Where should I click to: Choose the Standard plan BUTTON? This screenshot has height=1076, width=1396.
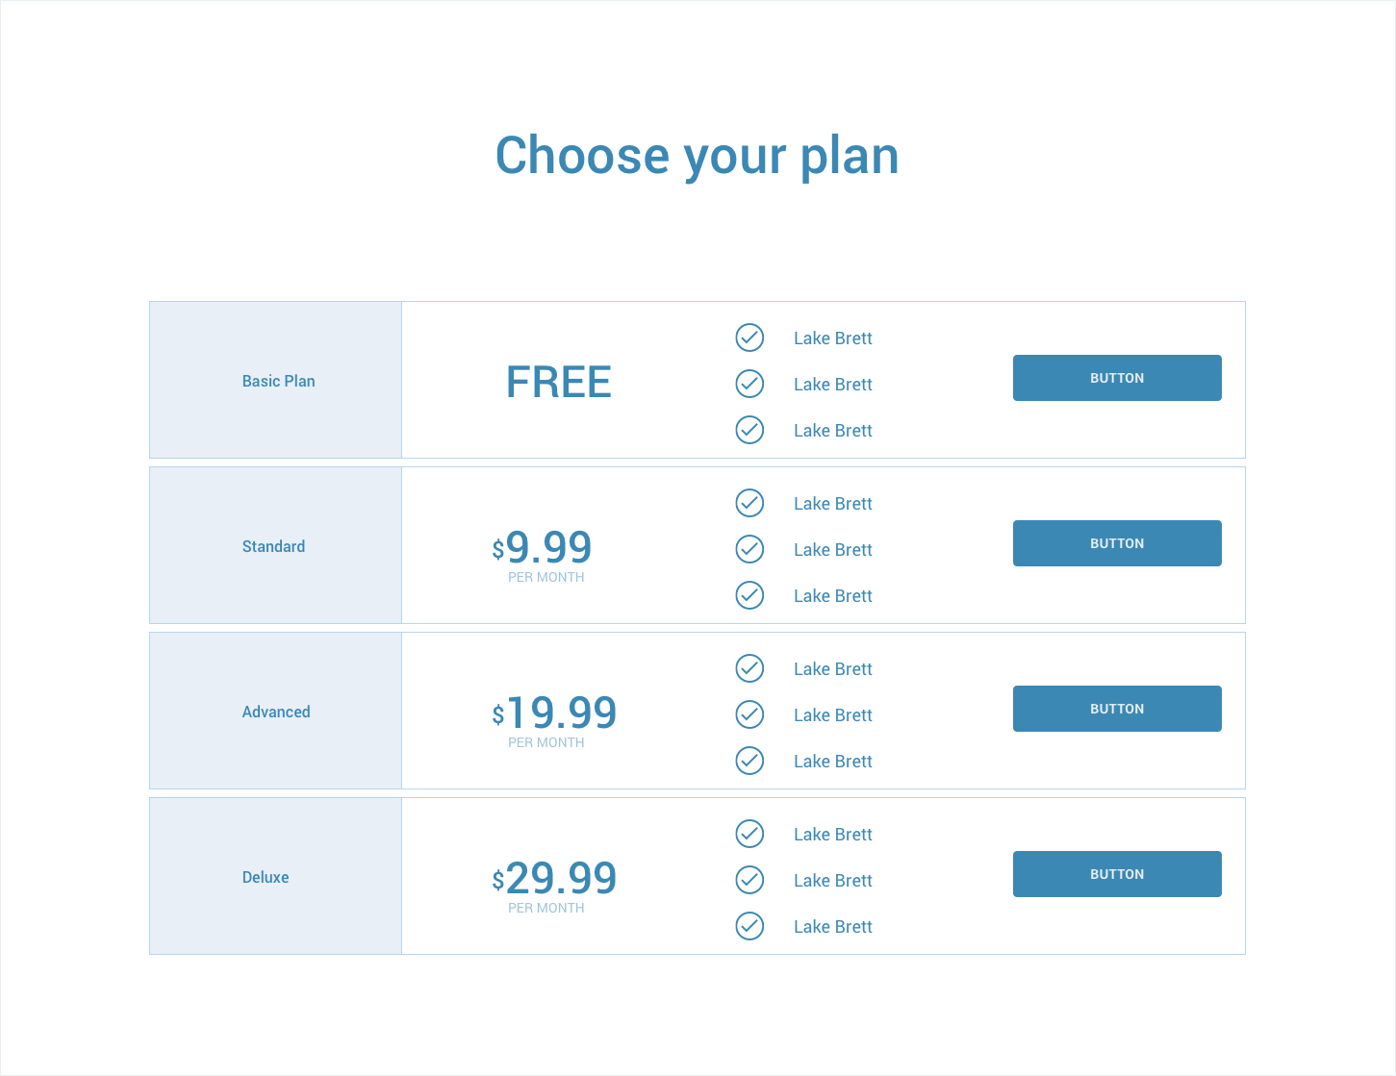point(1117,543)
